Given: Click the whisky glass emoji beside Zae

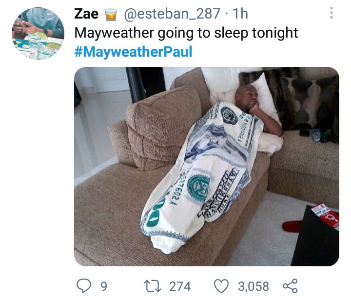Looking at the screenshot, I should pos(111,14).
